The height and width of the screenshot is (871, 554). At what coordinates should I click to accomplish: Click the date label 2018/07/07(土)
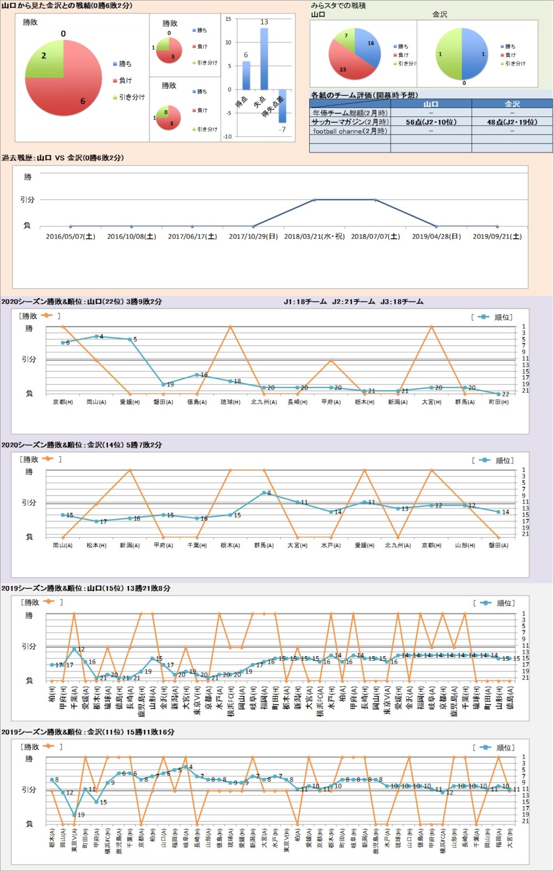[x=375, y=236]
